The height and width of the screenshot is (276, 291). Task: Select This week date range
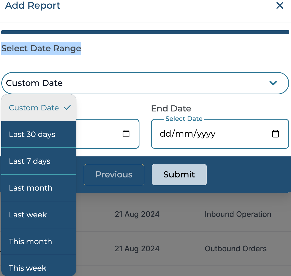pos(28,268)
